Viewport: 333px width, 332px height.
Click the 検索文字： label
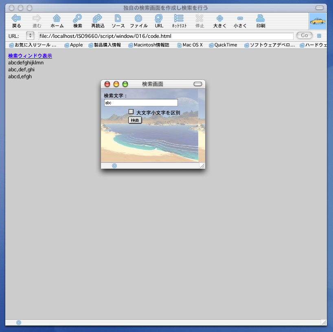pos(116,96)
